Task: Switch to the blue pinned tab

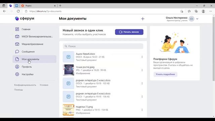Action: click(x=16, y=6)
